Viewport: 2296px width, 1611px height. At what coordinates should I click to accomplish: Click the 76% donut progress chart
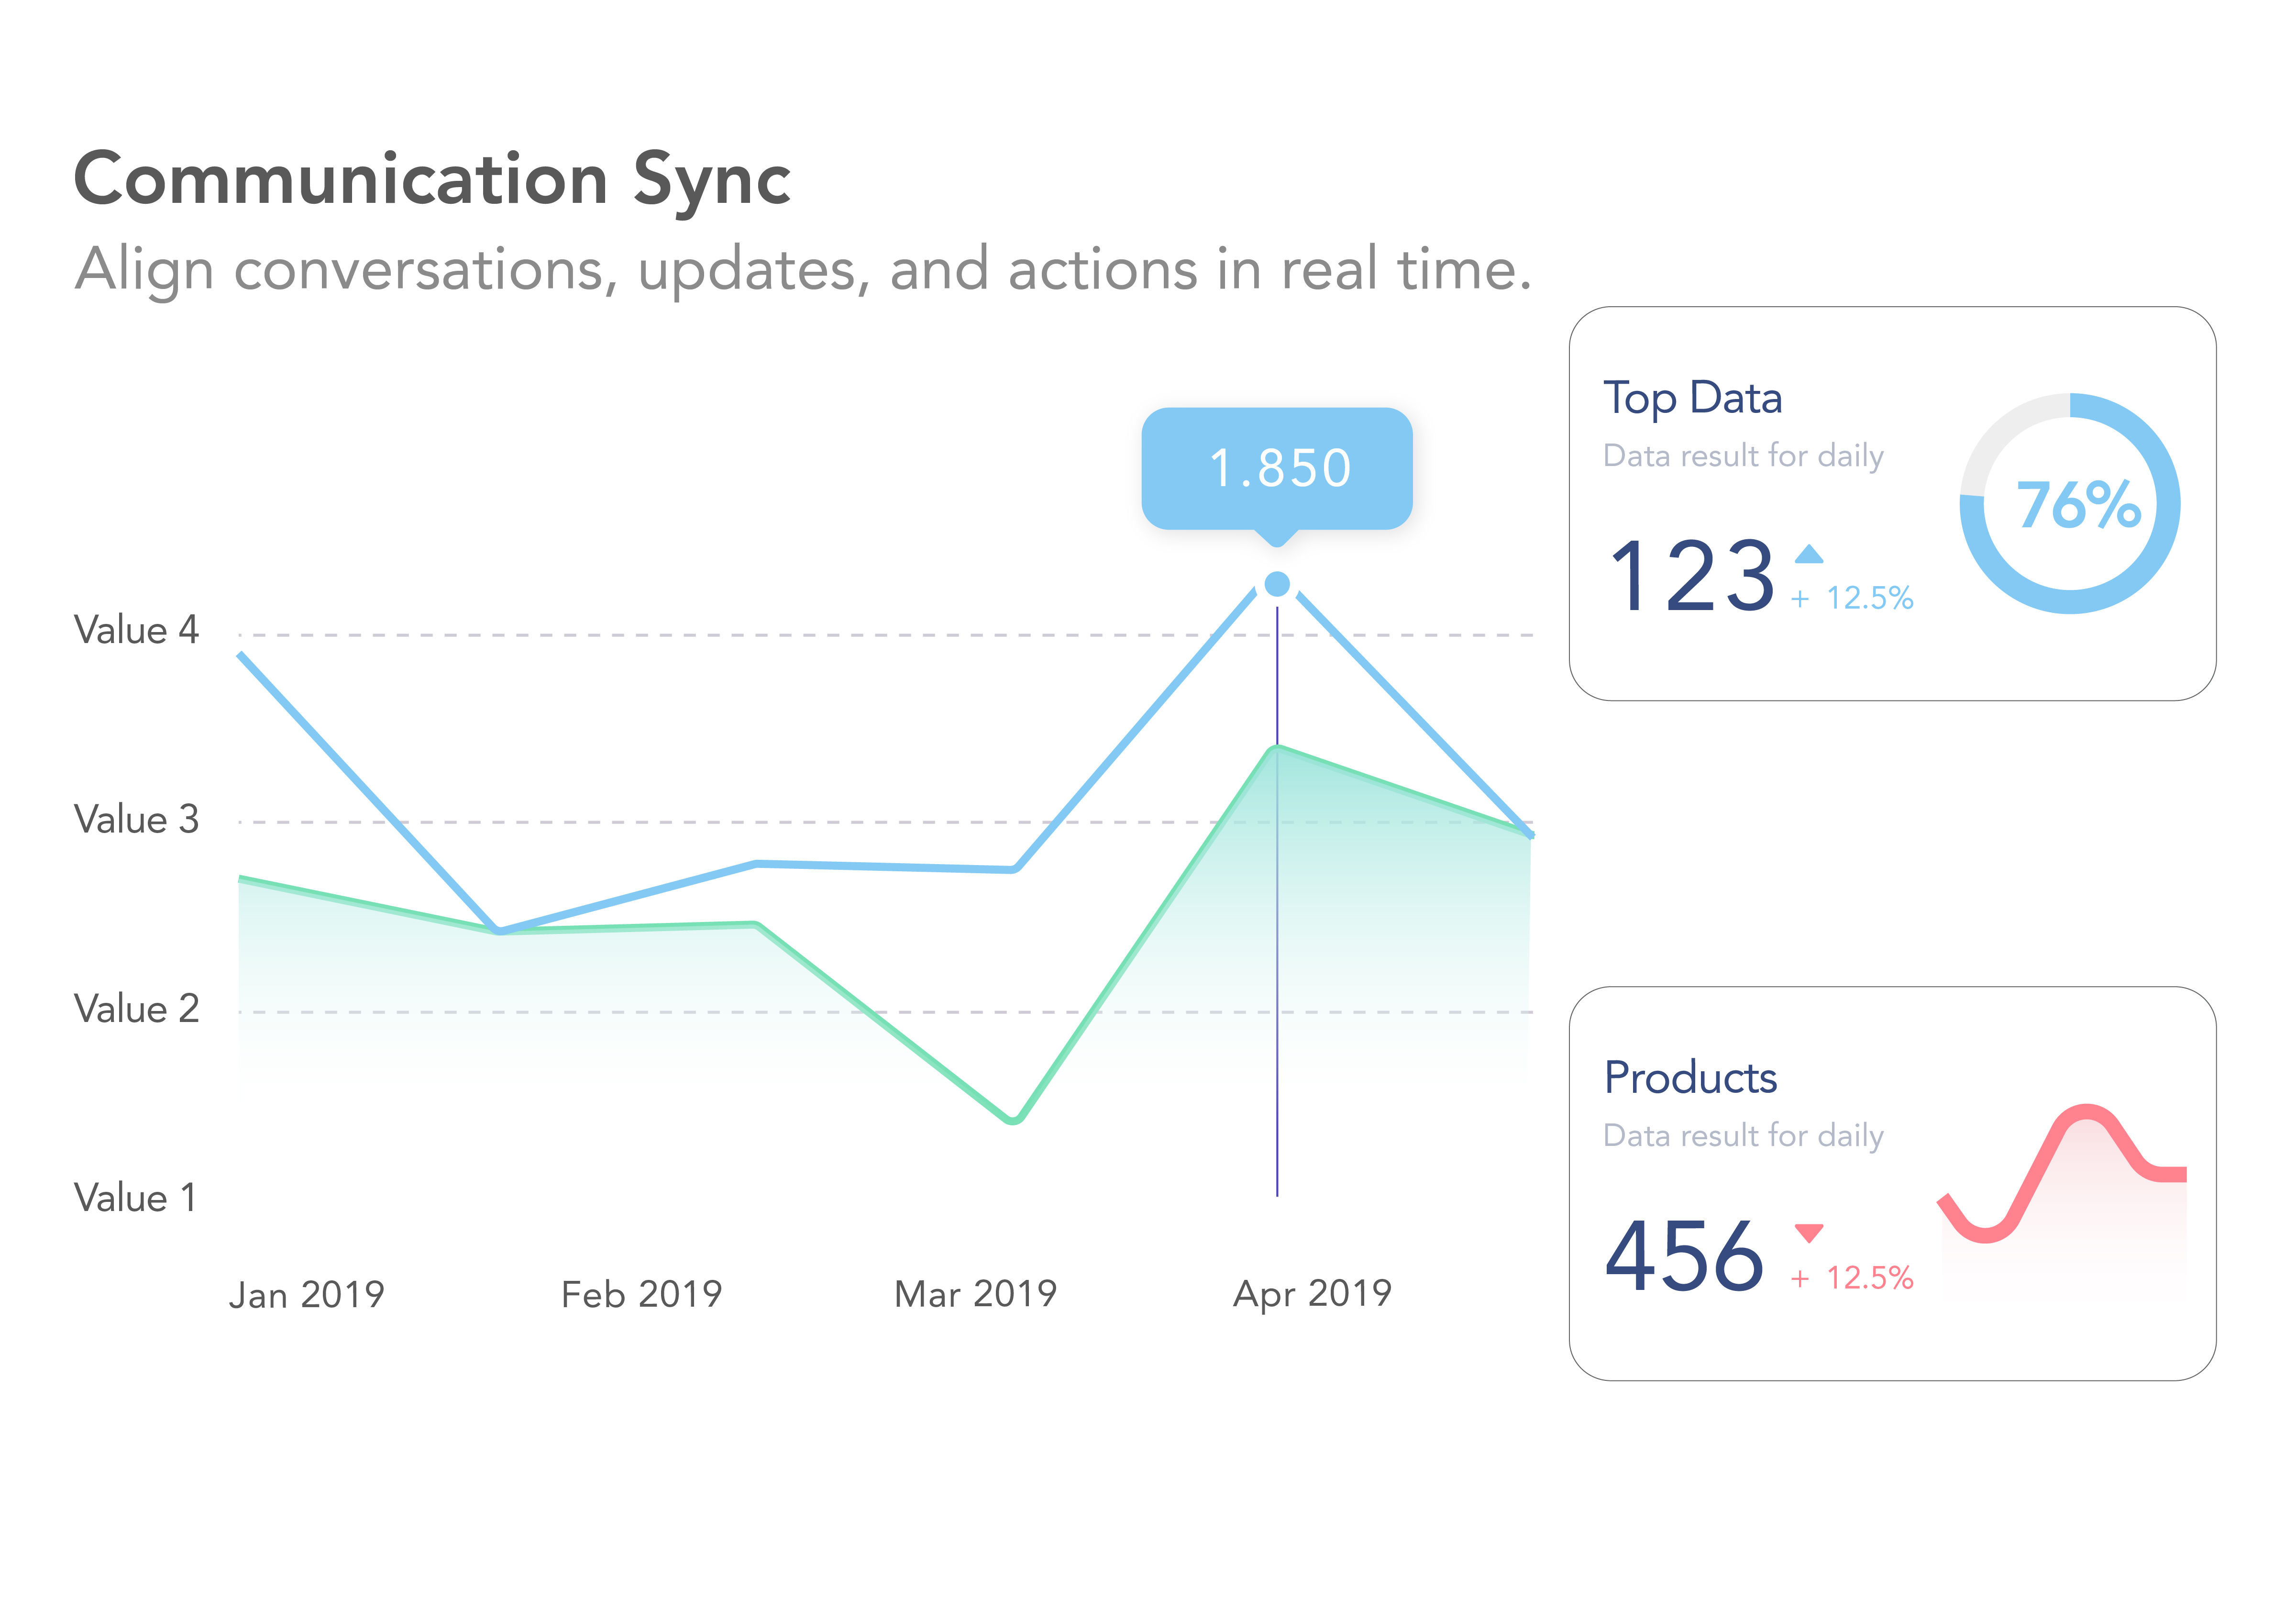click(x=2070, y=504)
